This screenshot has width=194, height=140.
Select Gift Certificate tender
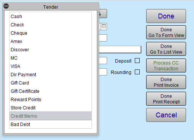pos(50,91)
